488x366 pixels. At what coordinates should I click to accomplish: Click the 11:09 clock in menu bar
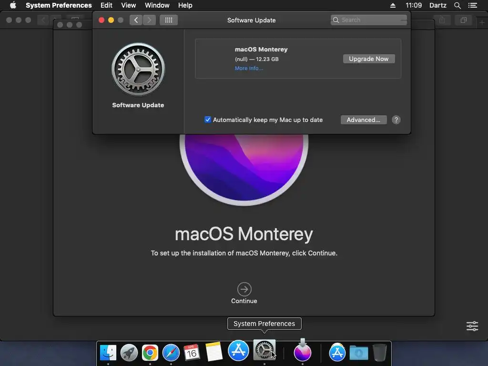(414, 5)
